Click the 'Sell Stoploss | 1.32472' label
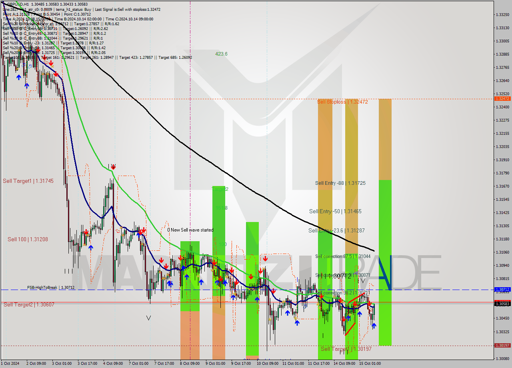 [x=342, y=102]
